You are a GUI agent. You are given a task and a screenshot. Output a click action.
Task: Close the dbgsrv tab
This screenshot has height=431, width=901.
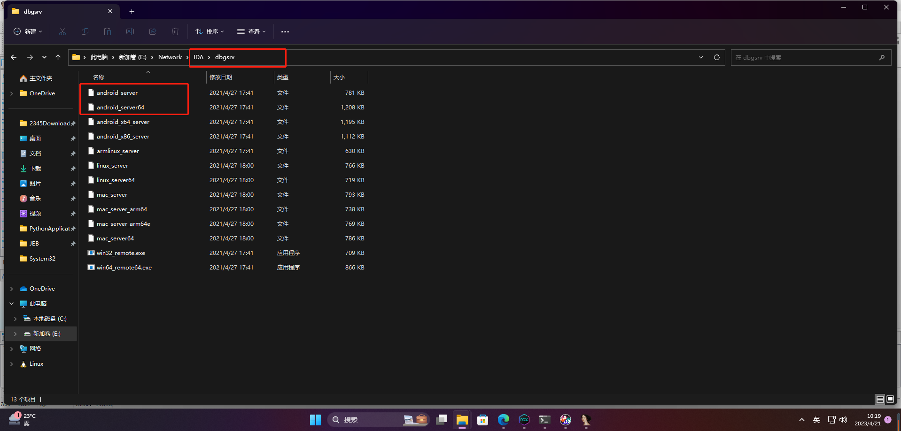pos(110,11)
